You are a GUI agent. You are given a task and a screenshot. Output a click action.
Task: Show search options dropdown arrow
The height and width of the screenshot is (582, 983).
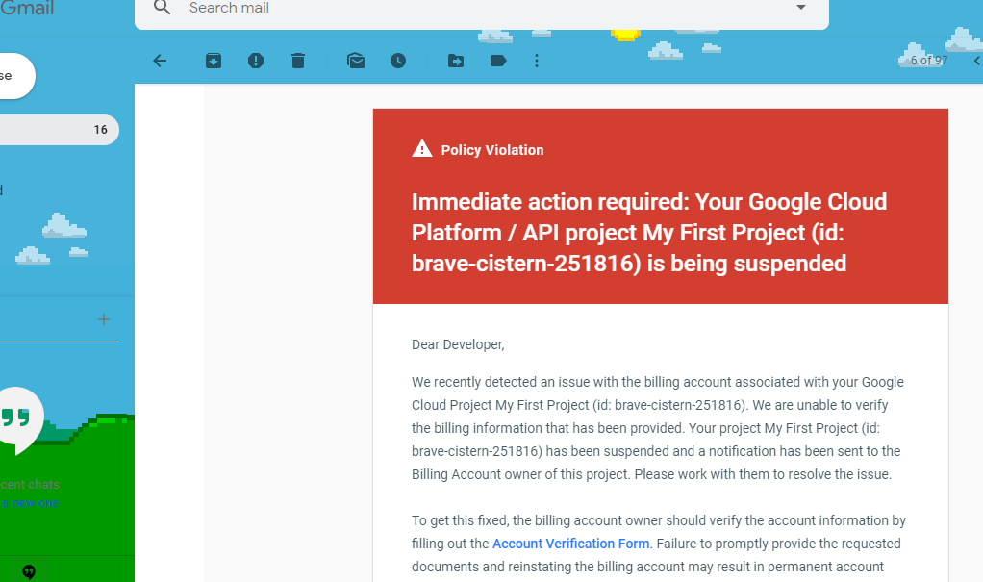[801, 8]
